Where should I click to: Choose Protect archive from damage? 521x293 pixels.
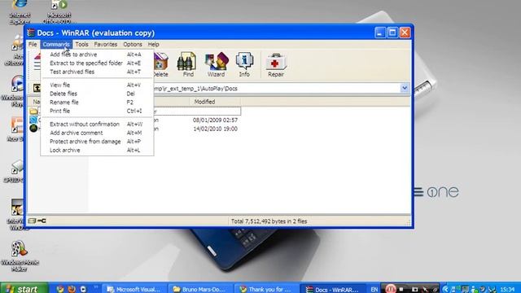(97, 142)
